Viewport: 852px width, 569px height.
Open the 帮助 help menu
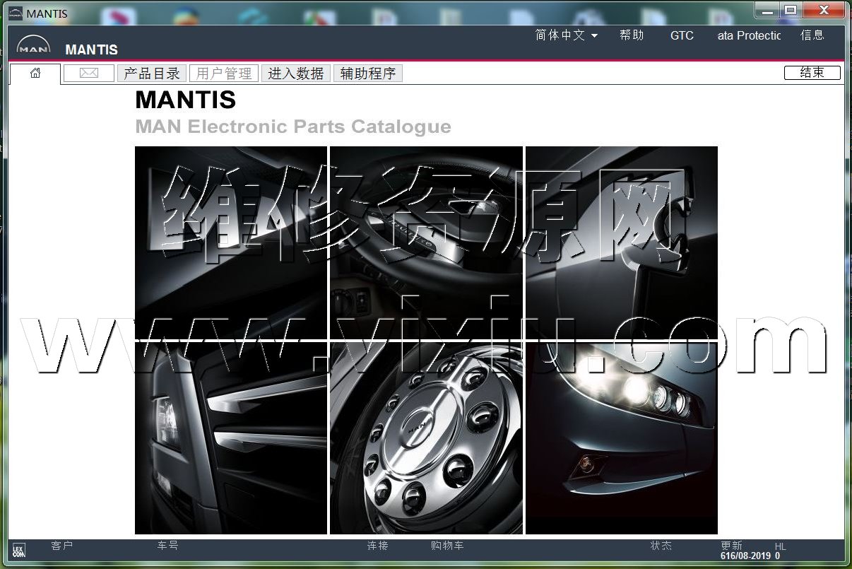[632, 35]
